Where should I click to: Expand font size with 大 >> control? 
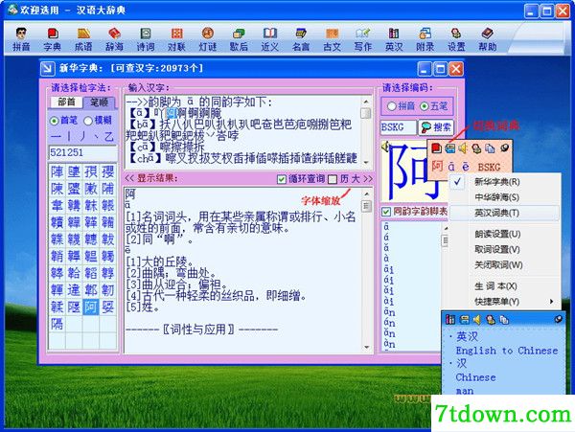point(361,179)
